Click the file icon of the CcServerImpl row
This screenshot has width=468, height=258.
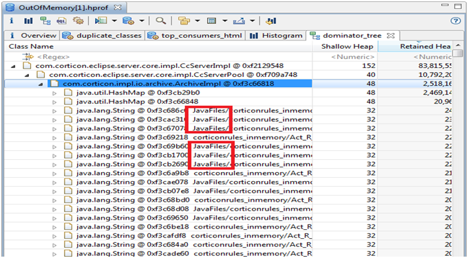(x=27, y=65)
